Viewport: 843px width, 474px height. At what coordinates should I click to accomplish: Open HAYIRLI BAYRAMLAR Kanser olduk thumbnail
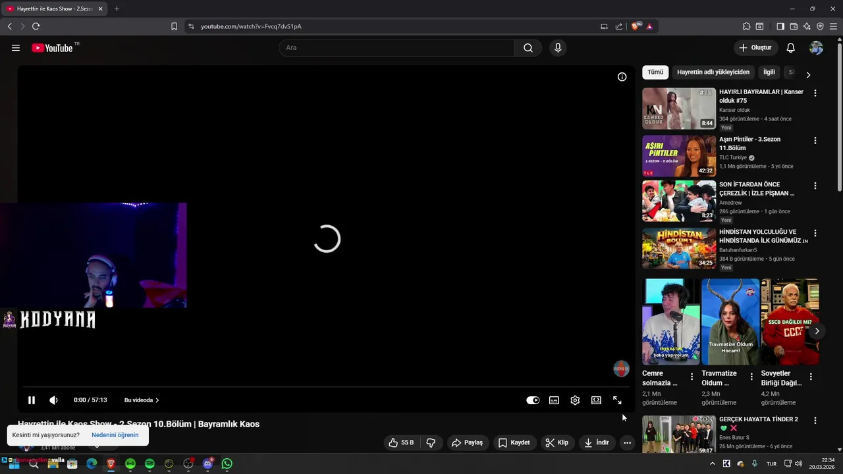pos(679,109)
